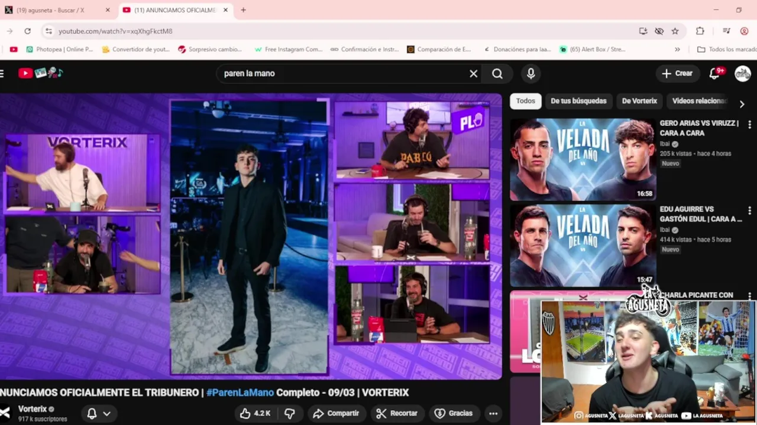This screenshot has height=425, width=757.
Task: Open Vorterix channel avatar
Action: tap(5, 413)
